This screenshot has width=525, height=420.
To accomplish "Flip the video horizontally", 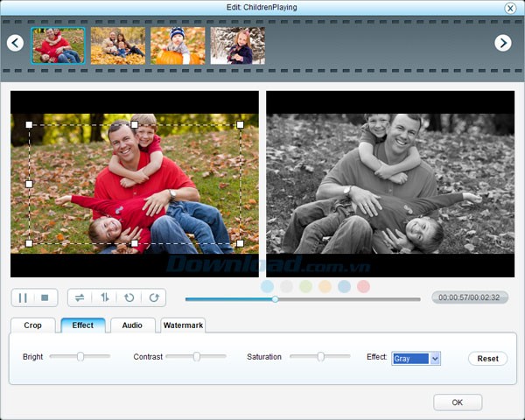I will pos(80,297).
